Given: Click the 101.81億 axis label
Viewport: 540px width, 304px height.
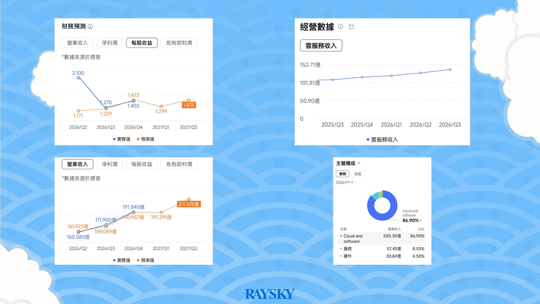Looking at the screenshot, I should [x=310, y=83].
